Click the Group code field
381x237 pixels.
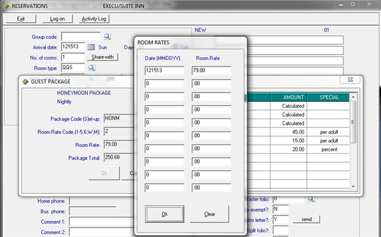tap(81, 37)
